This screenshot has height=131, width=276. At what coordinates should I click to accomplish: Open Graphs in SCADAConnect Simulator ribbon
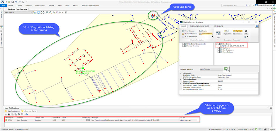(203, 31)
